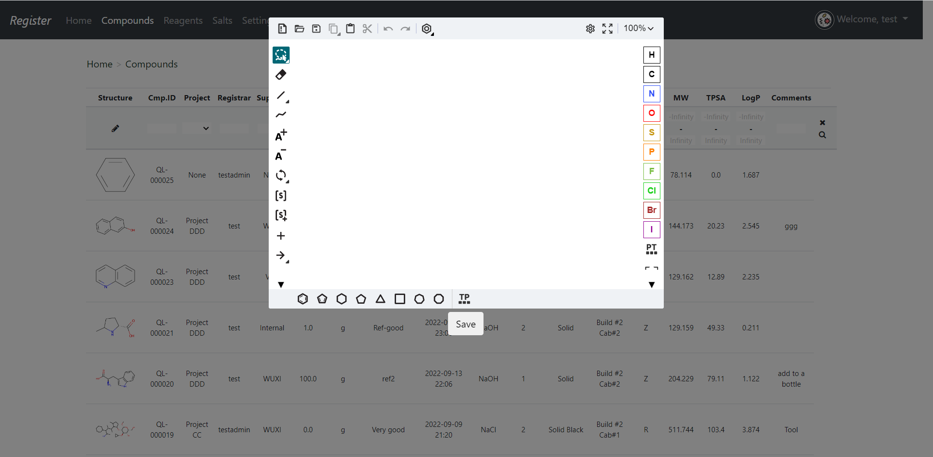Image resolution: width=933 pixels, height=457 pixels.
Task: Redo the last drawing action
Action: pos(405,29)
